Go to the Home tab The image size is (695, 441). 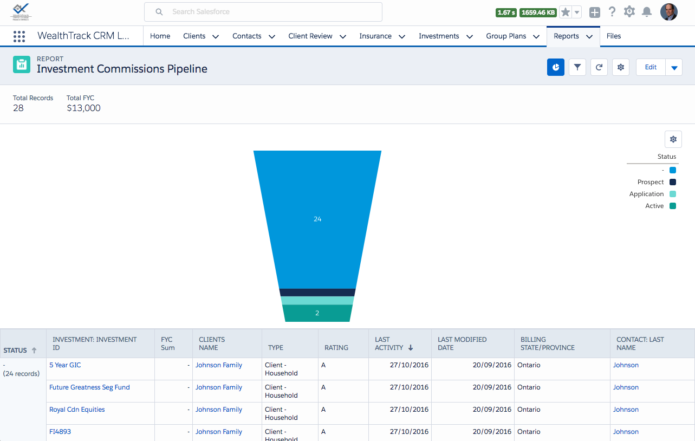(x=160, y=36)
